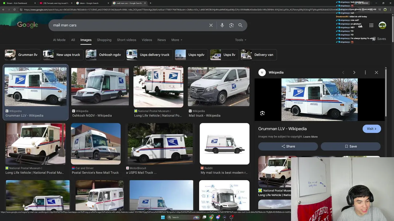Filter by Usps llv chip

(224, 55)
